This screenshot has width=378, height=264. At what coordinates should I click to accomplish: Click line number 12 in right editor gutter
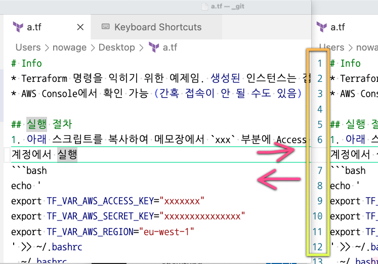tap(317, 247)
